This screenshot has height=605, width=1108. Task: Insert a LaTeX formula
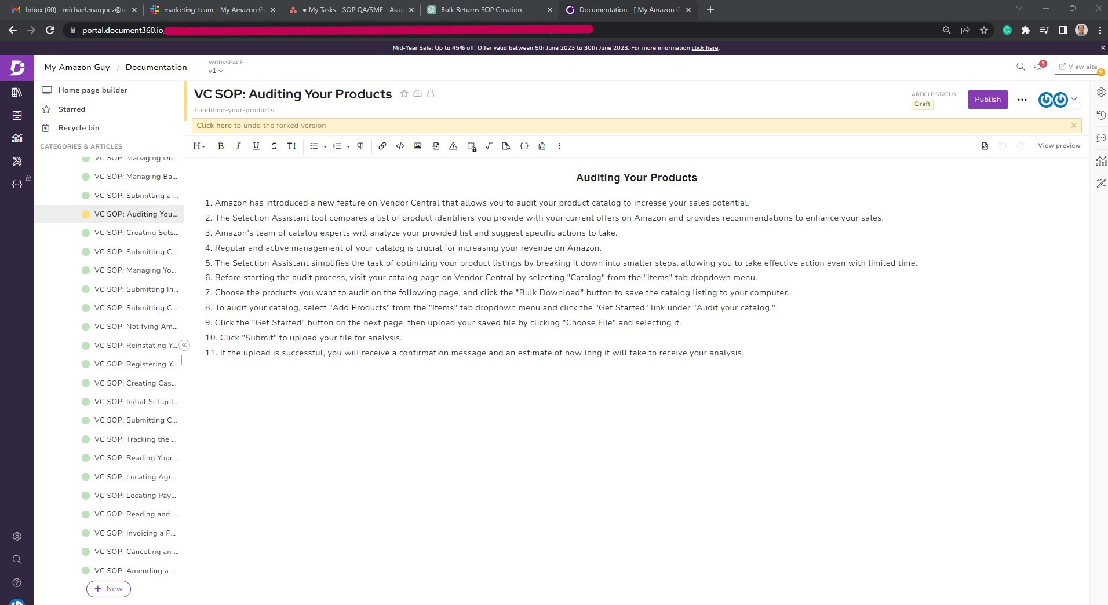(x=489, y=146)
